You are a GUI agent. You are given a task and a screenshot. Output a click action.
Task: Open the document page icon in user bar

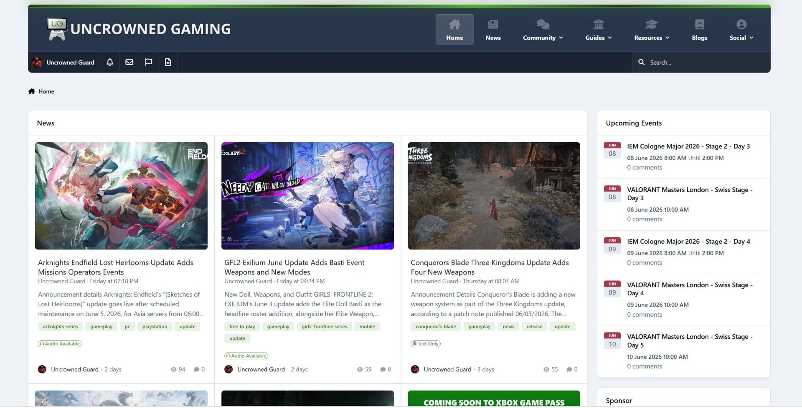[x=168, y=62]
